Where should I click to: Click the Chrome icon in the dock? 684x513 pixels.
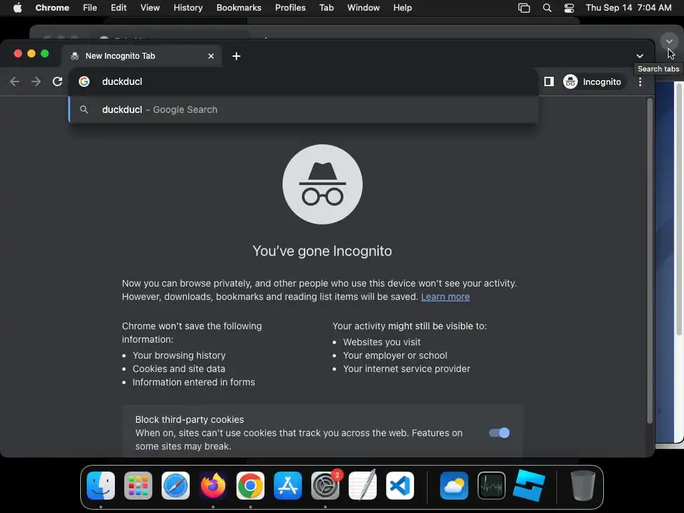tap(250, 486)
